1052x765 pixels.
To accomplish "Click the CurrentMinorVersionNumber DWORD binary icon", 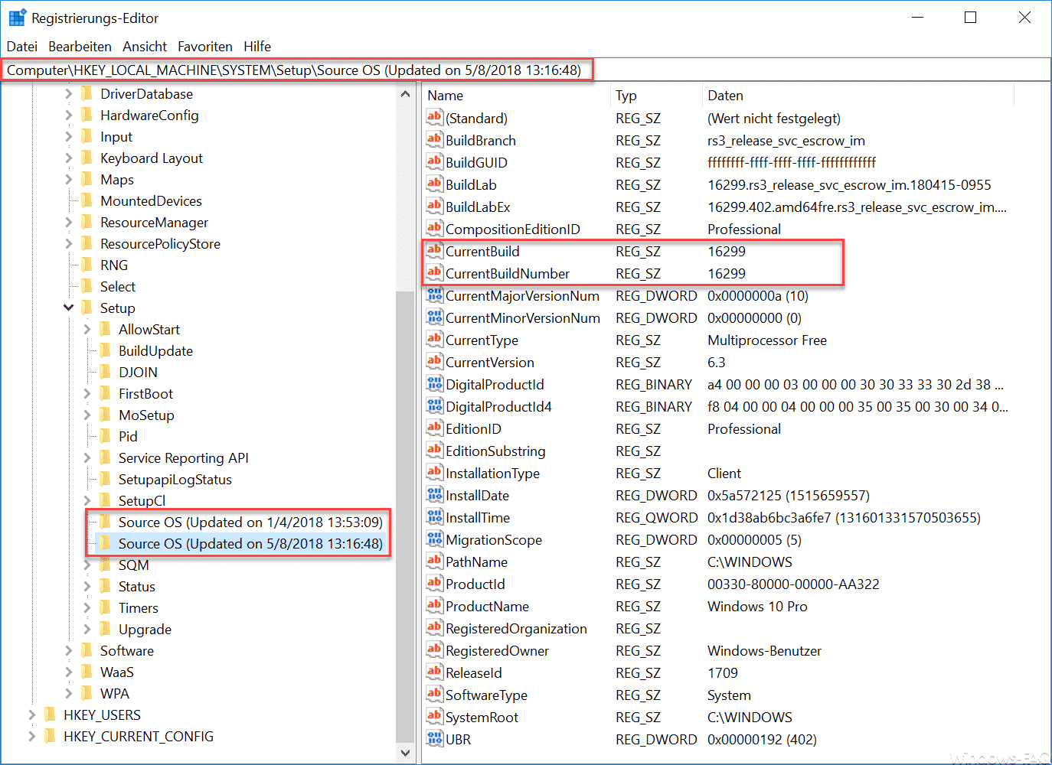I will pyautogui.click(x=435, y=317).
